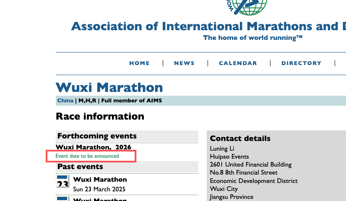The image size is (346, 201).
Task: Click the 'Sun 23 March 2025' date
Action: click(99, 189)
